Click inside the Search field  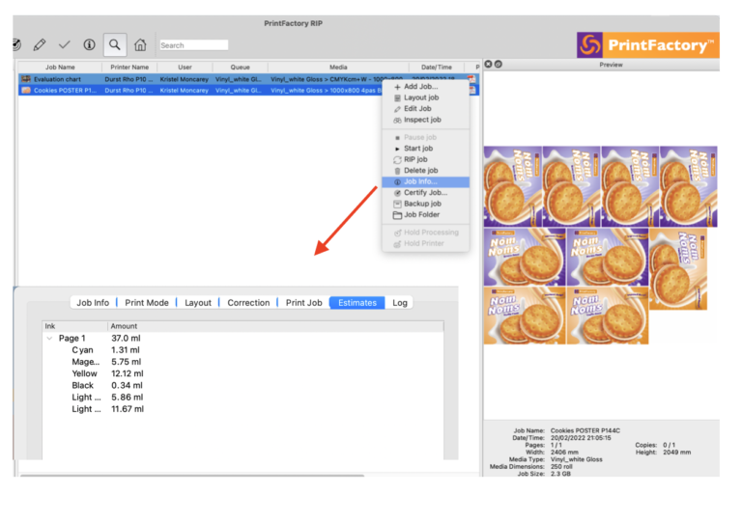pyautogui.click(x=194, y=45)
